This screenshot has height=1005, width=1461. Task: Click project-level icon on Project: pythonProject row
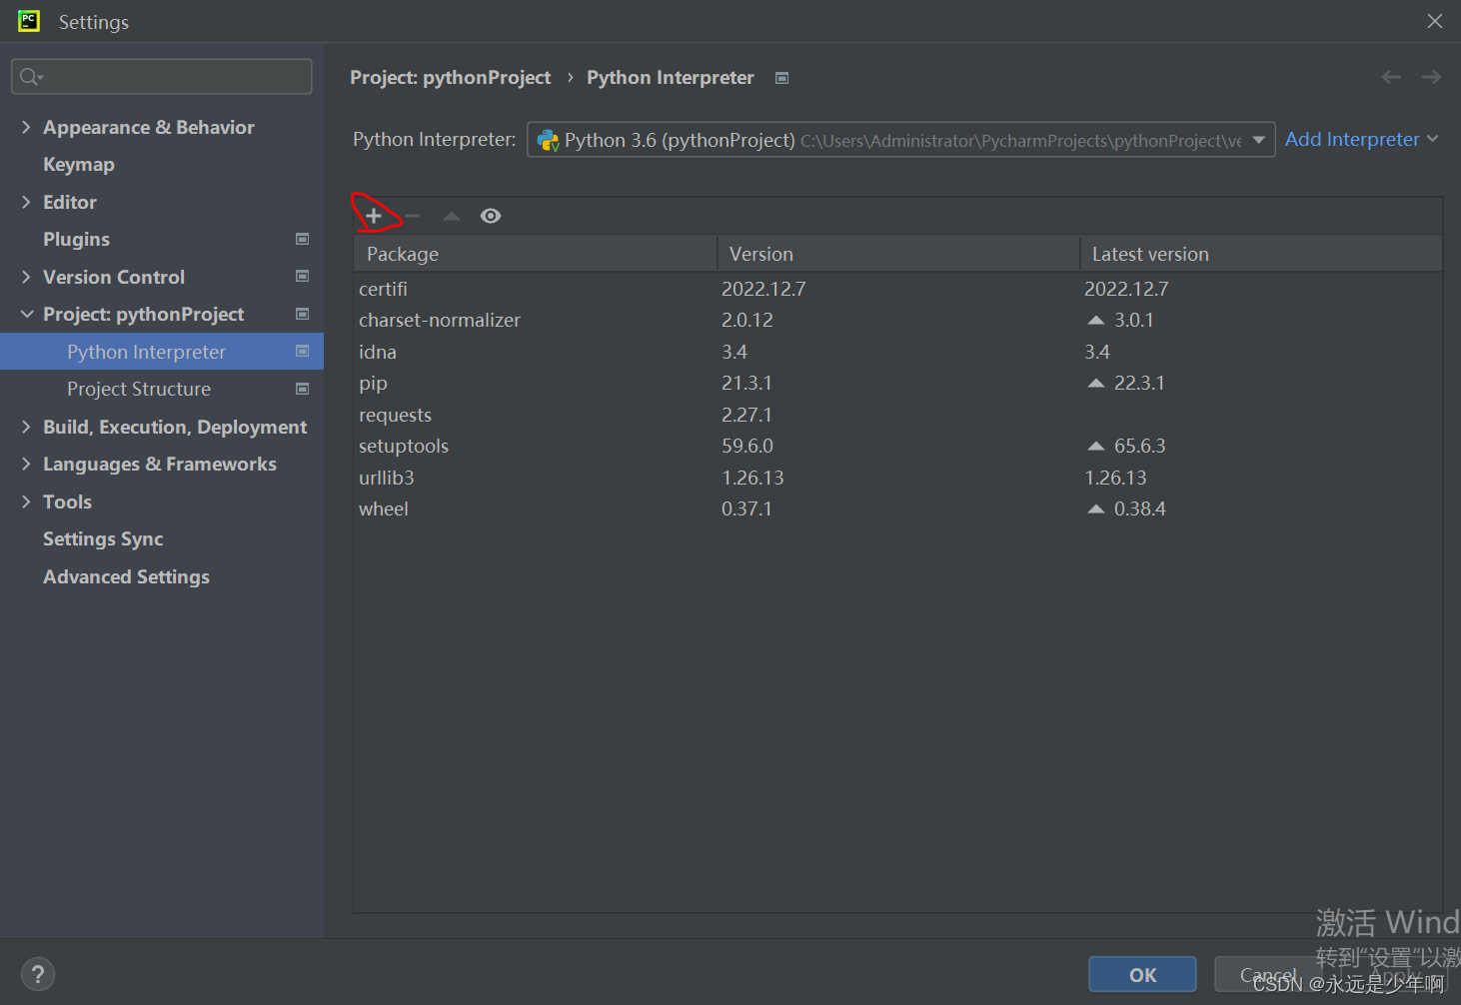tap(303, 314)
